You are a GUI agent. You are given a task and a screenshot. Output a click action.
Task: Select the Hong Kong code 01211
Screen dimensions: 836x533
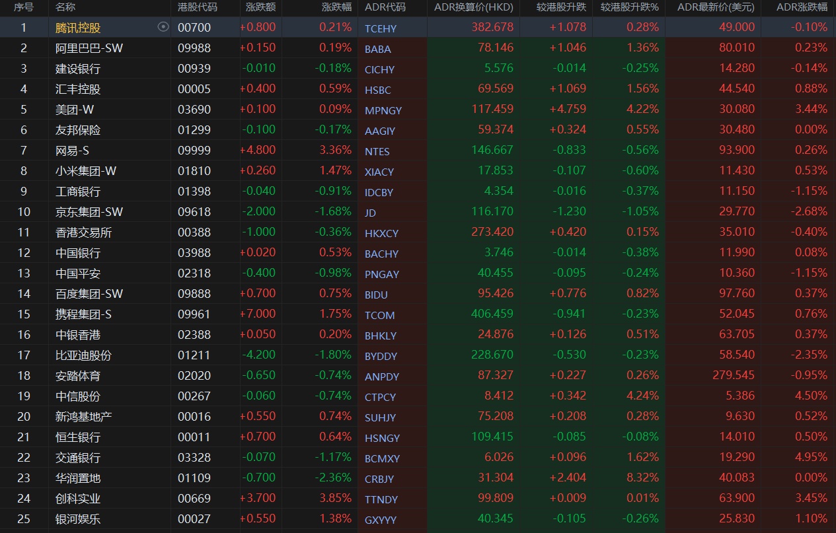click(x=194, y=355)
